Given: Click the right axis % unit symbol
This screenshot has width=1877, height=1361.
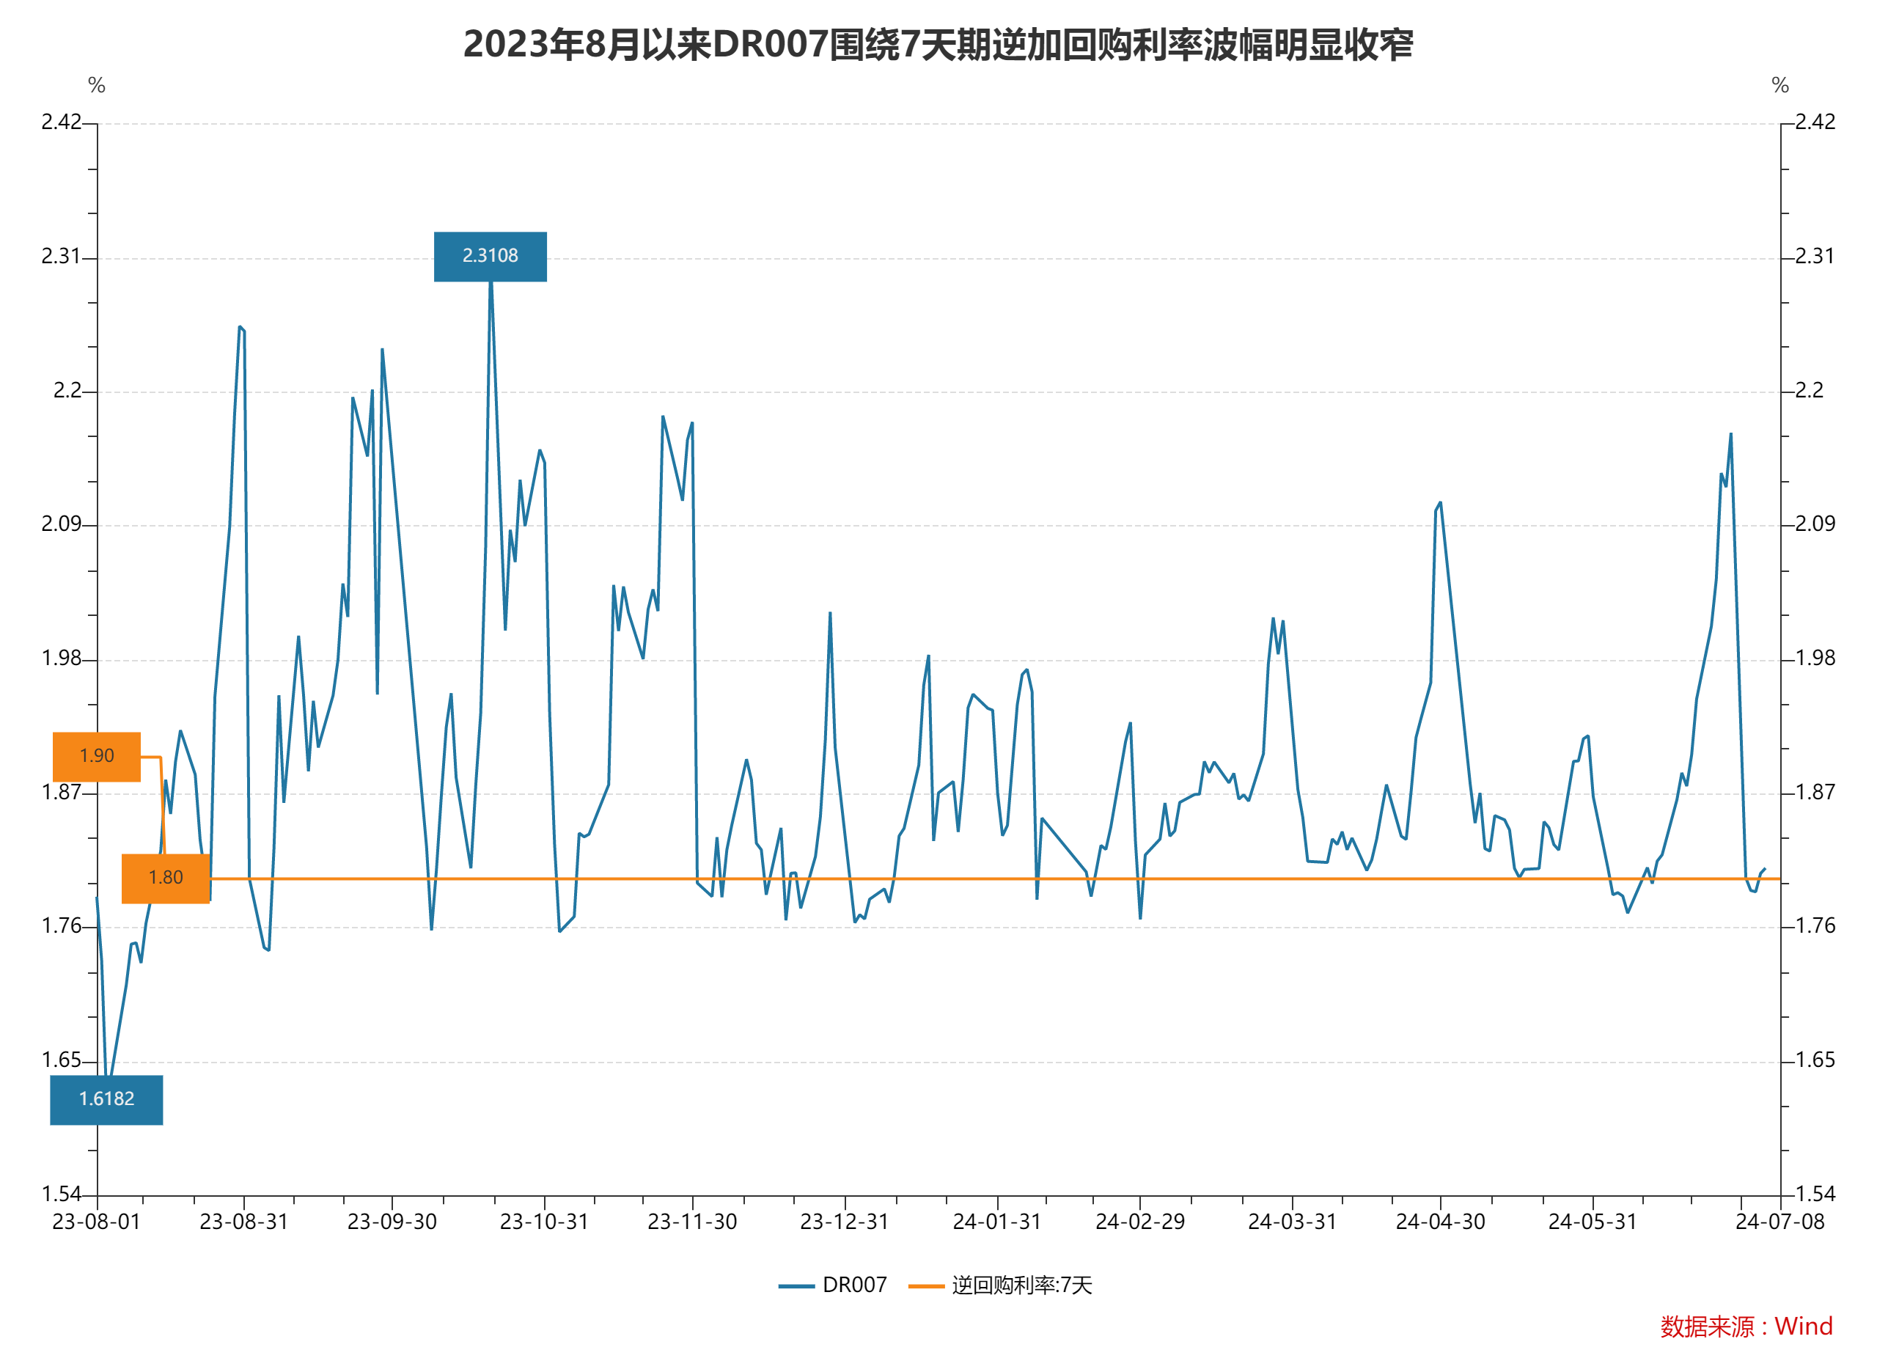Looking at the screenshot, I should pyautogui.click(x=1780, y=85).
